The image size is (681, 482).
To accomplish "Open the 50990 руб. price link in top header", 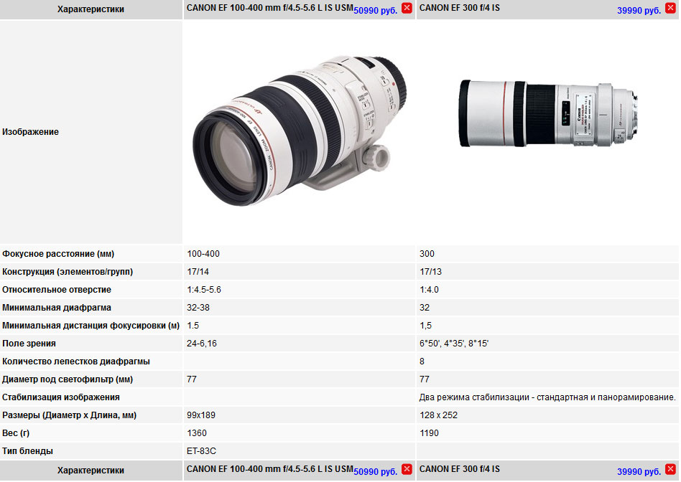I will coord(375,11).
